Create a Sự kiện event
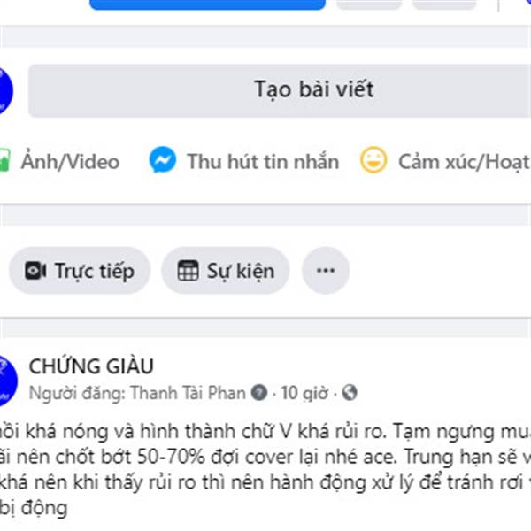This screenshot has width=531, height=531. tap(226, 271)
